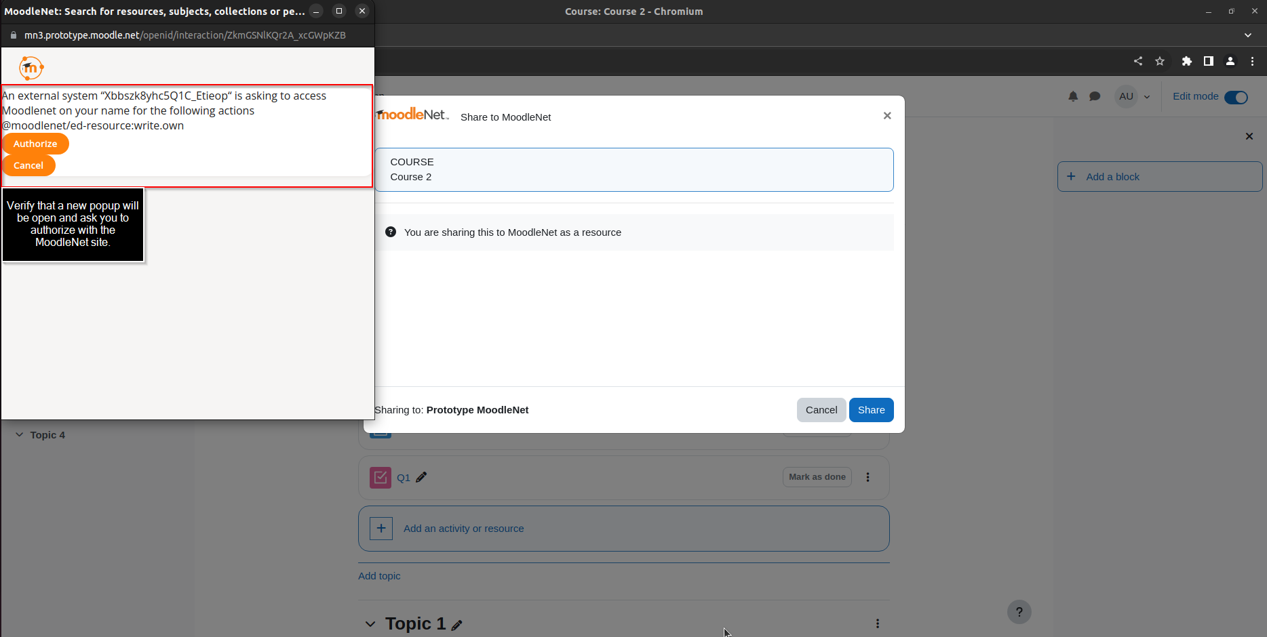
Task: Open the Q1 quiz link
Action: pos(404,478)
